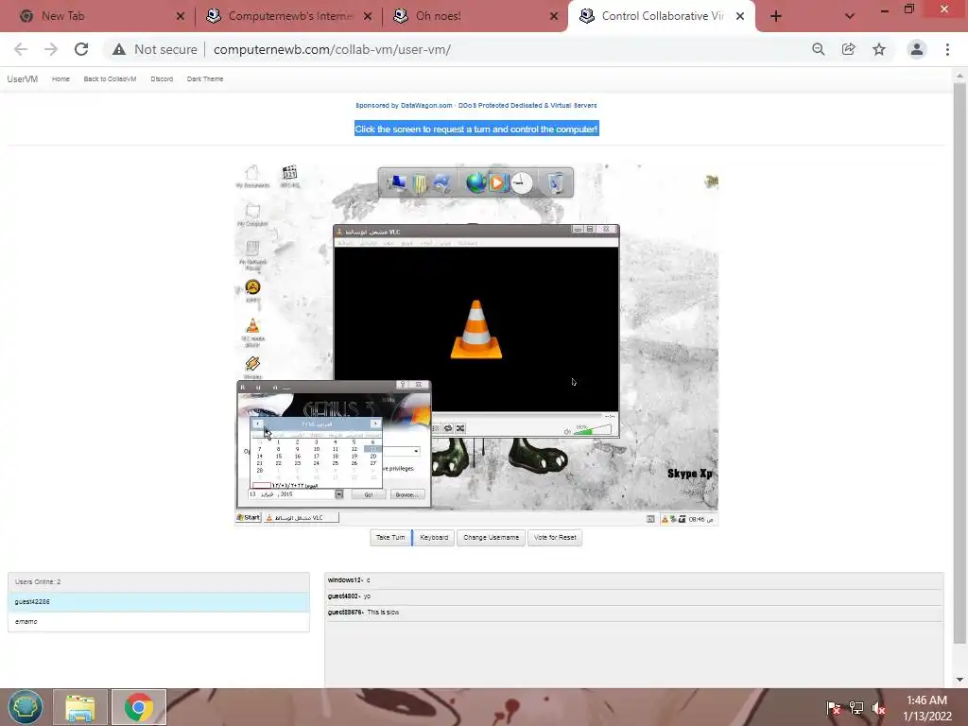Open the DataWagon sponsor link
The width and height of the screenshot is (968, 726).
pyautogui.click(x=476, y=106)
